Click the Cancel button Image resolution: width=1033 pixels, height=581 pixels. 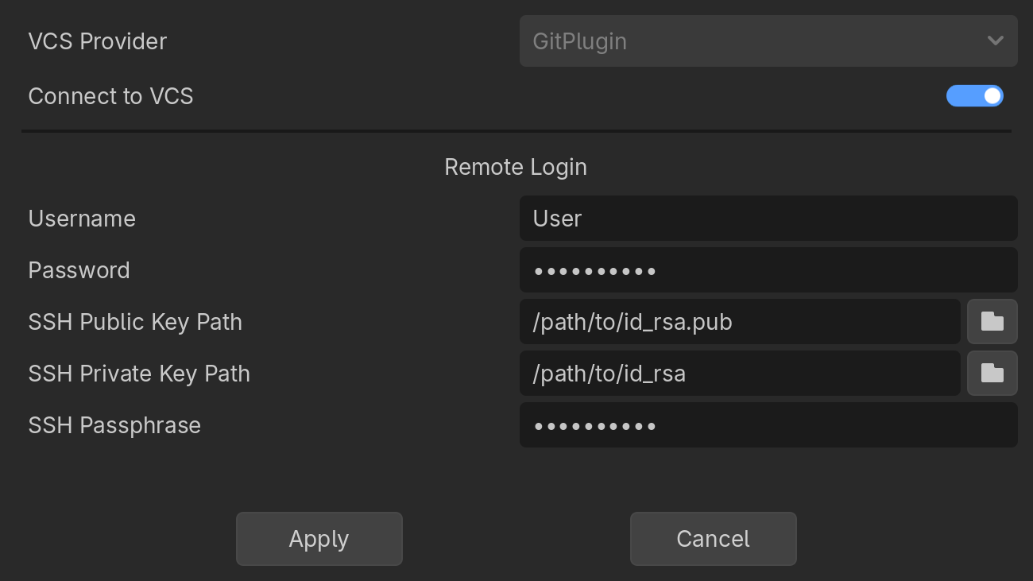click(714, 539)
